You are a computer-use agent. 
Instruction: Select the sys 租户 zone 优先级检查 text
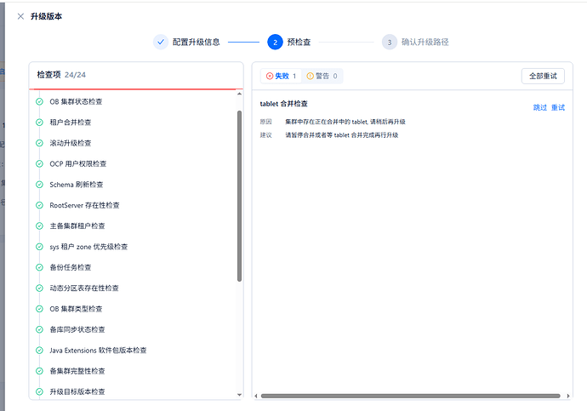pos(88,247)
